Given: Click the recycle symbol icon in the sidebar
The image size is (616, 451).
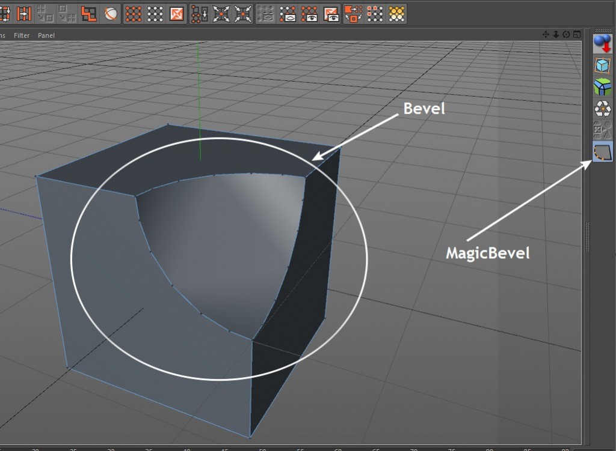Looking at the screenshot, I should click(x=602, y=108).
